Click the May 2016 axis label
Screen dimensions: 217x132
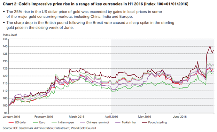[x=145, y=116]
